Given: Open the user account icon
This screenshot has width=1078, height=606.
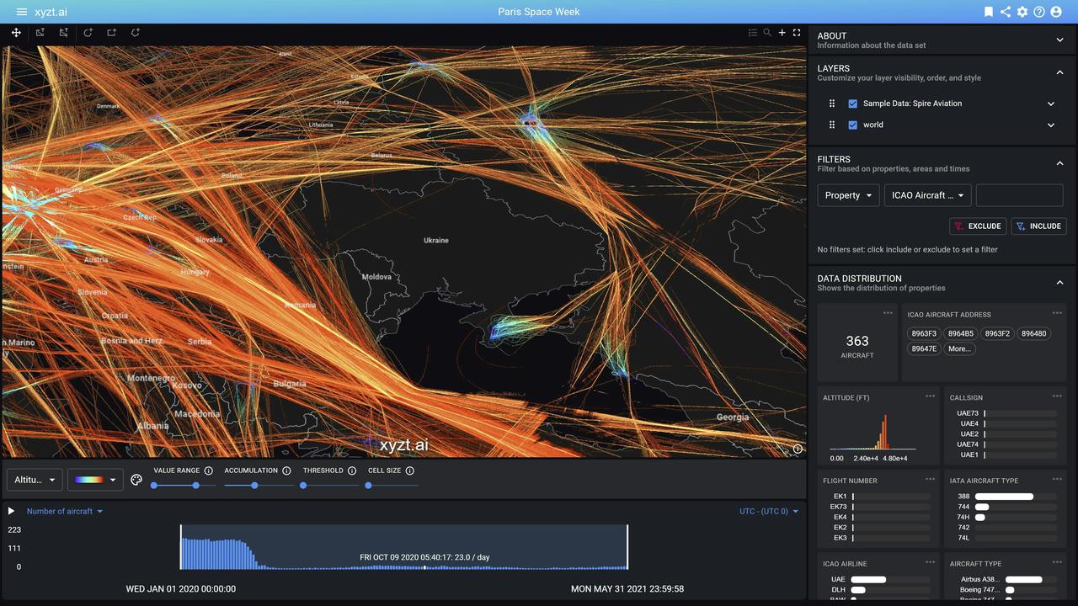Looking at the screenshot, I should pos(1056,12).
